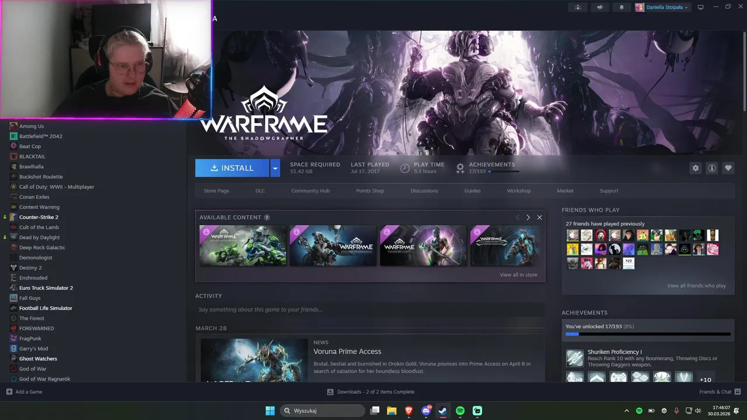Show previous available content items
This screenshot has width=747, height=420.
pos(517,218)
